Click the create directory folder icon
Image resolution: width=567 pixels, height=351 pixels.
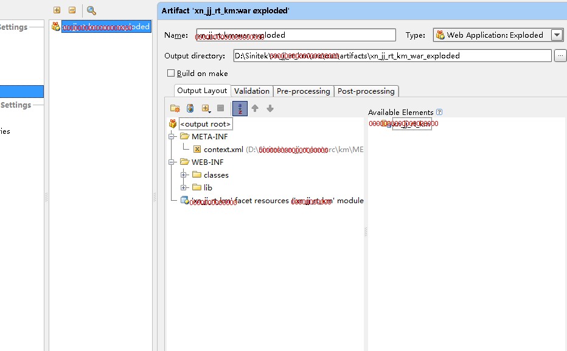(x=175, y=108)
